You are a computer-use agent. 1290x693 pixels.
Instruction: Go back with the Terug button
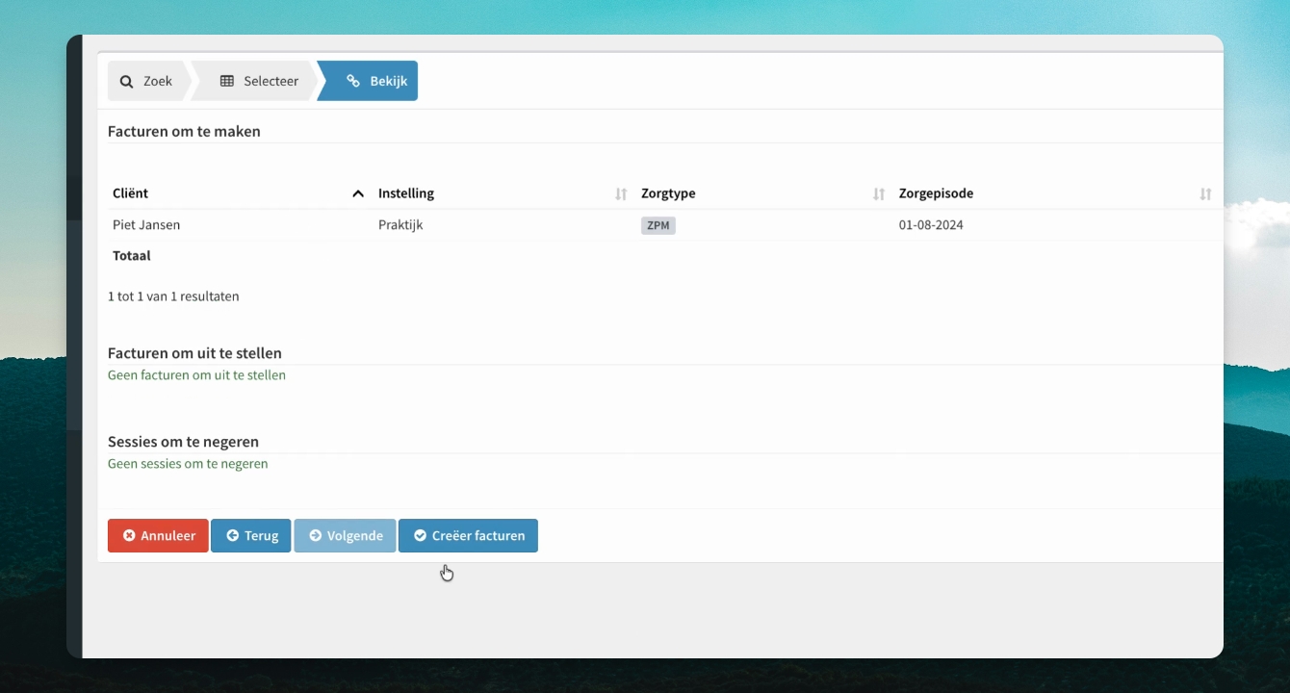(251, 536)
